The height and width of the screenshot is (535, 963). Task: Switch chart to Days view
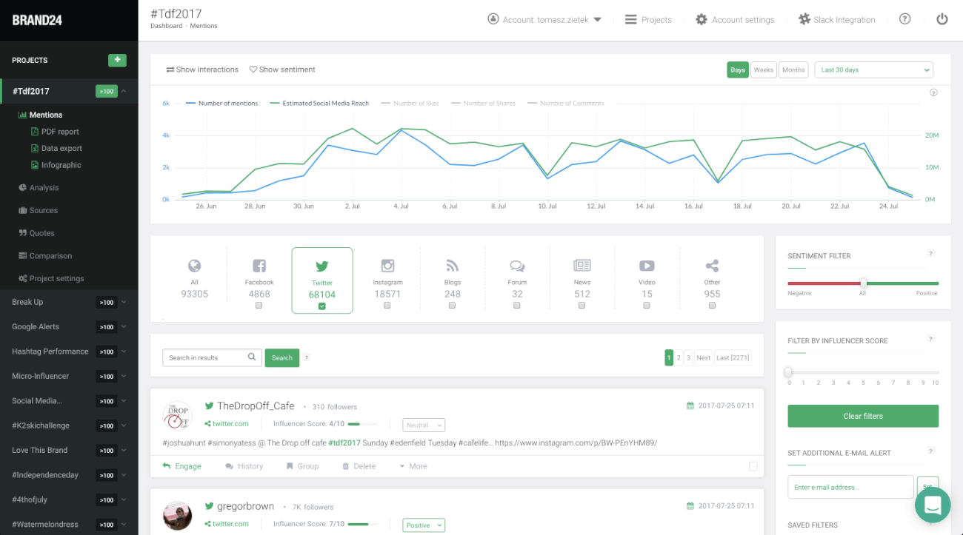(x=738, y=70)
